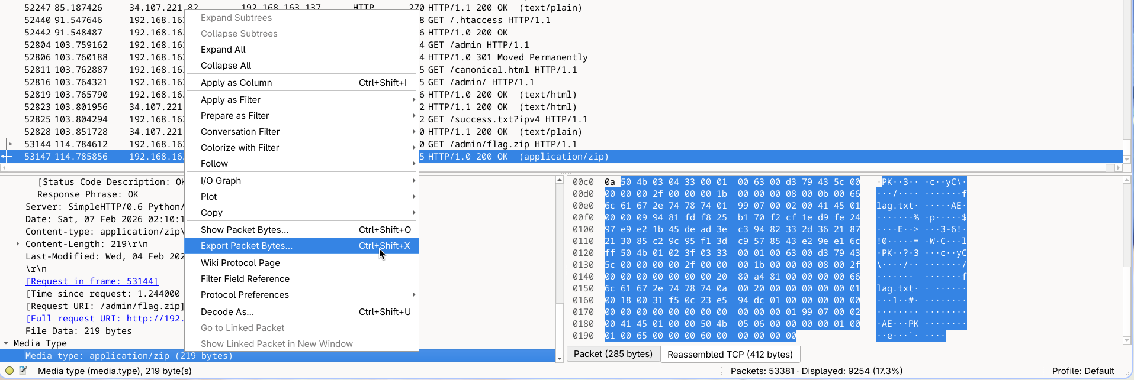Click the Apply as Filter submenu arrow

(413, 100)
